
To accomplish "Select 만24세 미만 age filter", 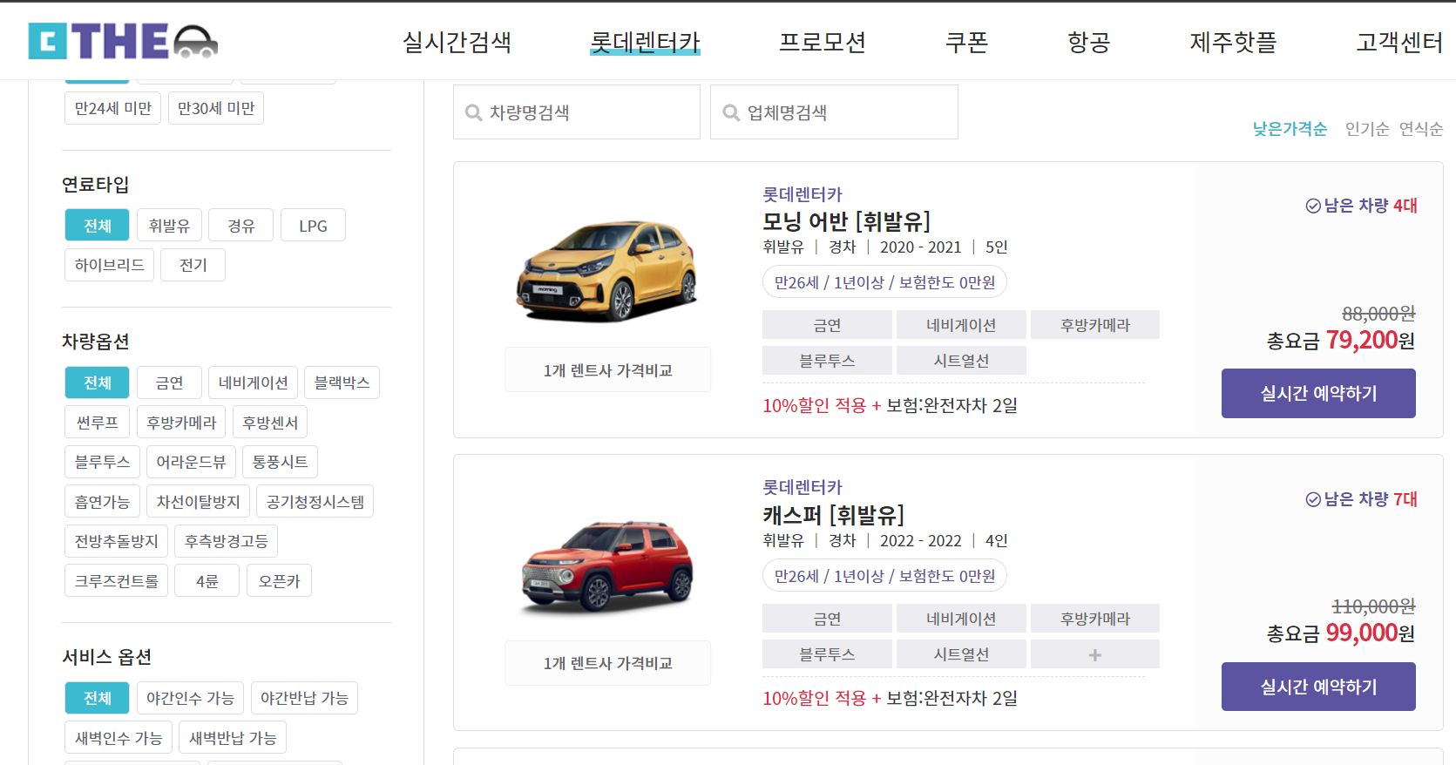I will (112, 108).
